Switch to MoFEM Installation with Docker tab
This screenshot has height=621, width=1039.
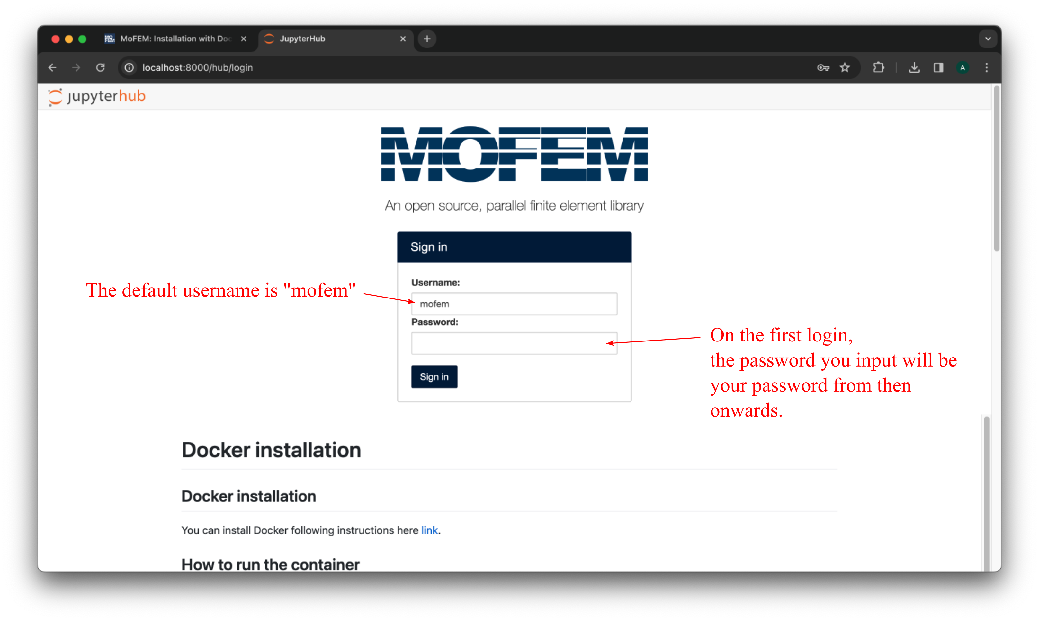[x=175, y=39]
